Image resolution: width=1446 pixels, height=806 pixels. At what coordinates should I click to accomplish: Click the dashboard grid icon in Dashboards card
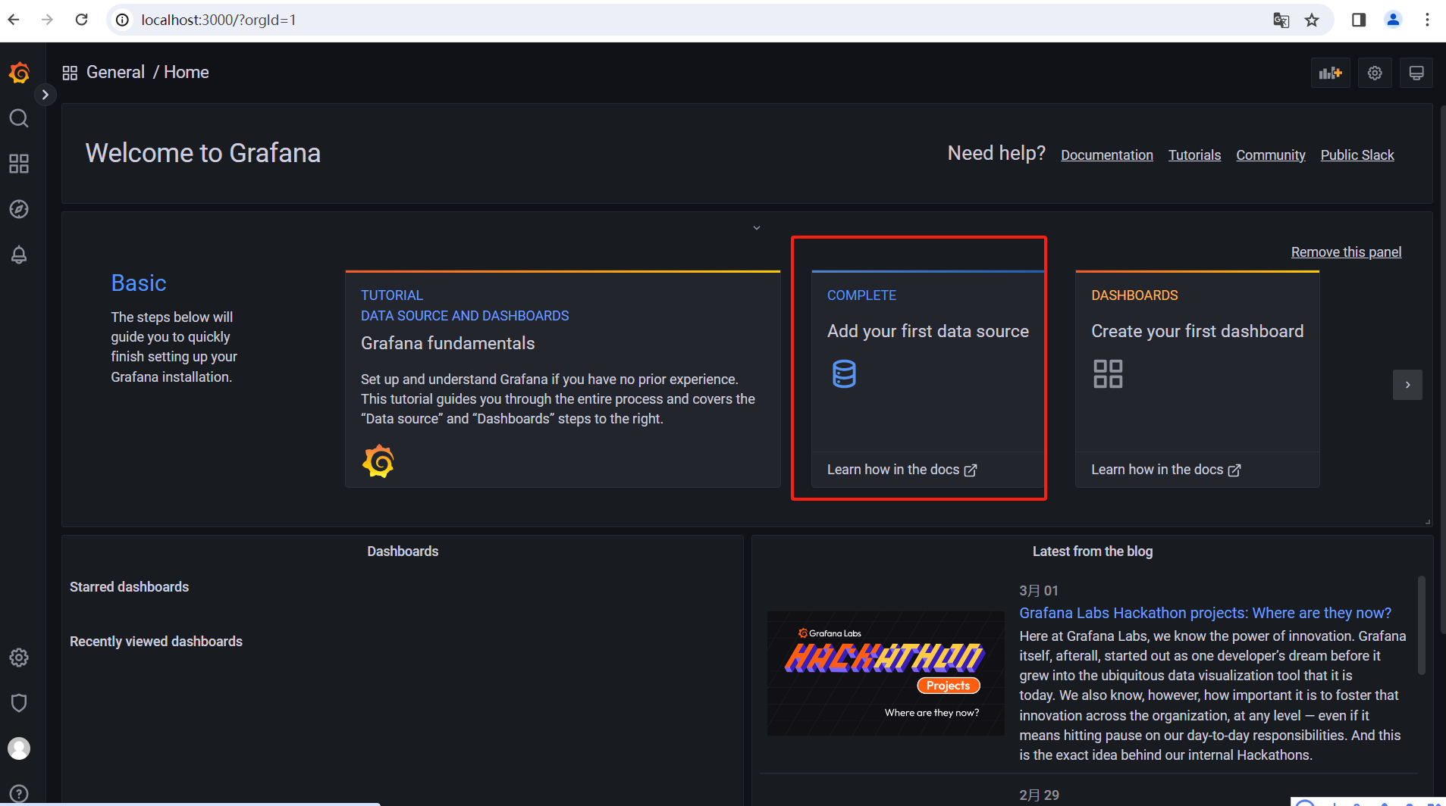[x=1108, y=373]
